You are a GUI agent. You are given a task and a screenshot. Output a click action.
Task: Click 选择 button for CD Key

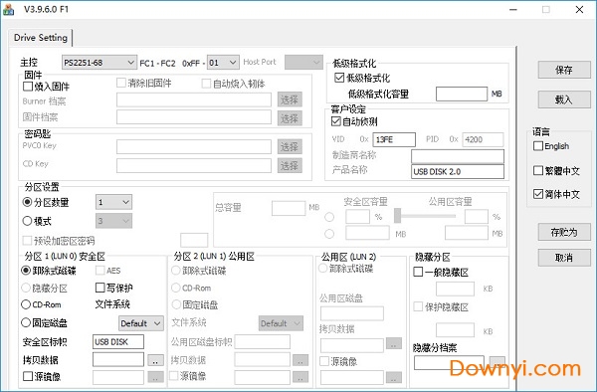pyautogui.click(x=290, y=165)
